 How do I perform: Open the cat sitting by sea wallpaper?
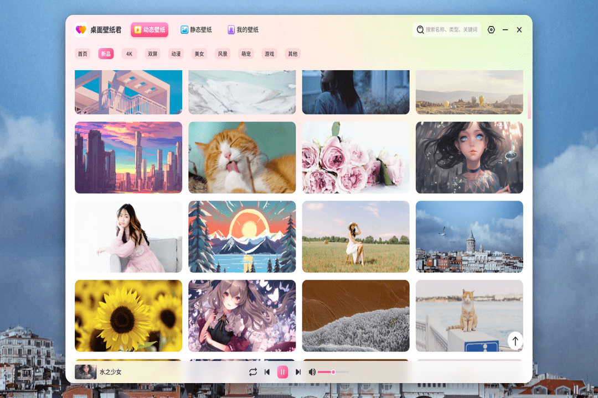[470, 316]
